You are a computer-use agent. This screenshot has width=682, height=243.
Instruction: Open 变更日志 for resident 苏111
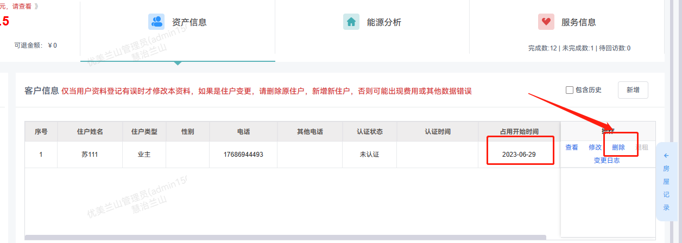(607, 160)
